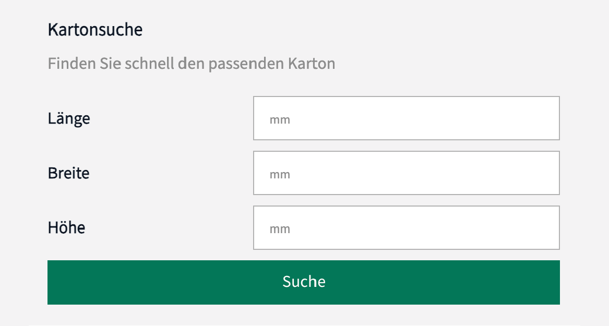Click the mm placeholder in Höhe field
609x326 pixels.
coord(280,230)
